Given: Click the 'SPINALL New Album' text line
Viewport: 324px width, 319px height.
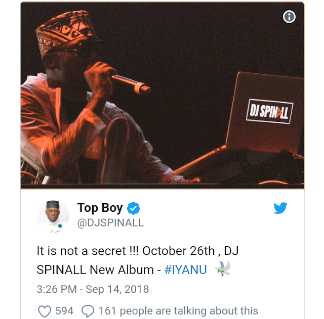Looking at the screenshot, I should (95, 269).
